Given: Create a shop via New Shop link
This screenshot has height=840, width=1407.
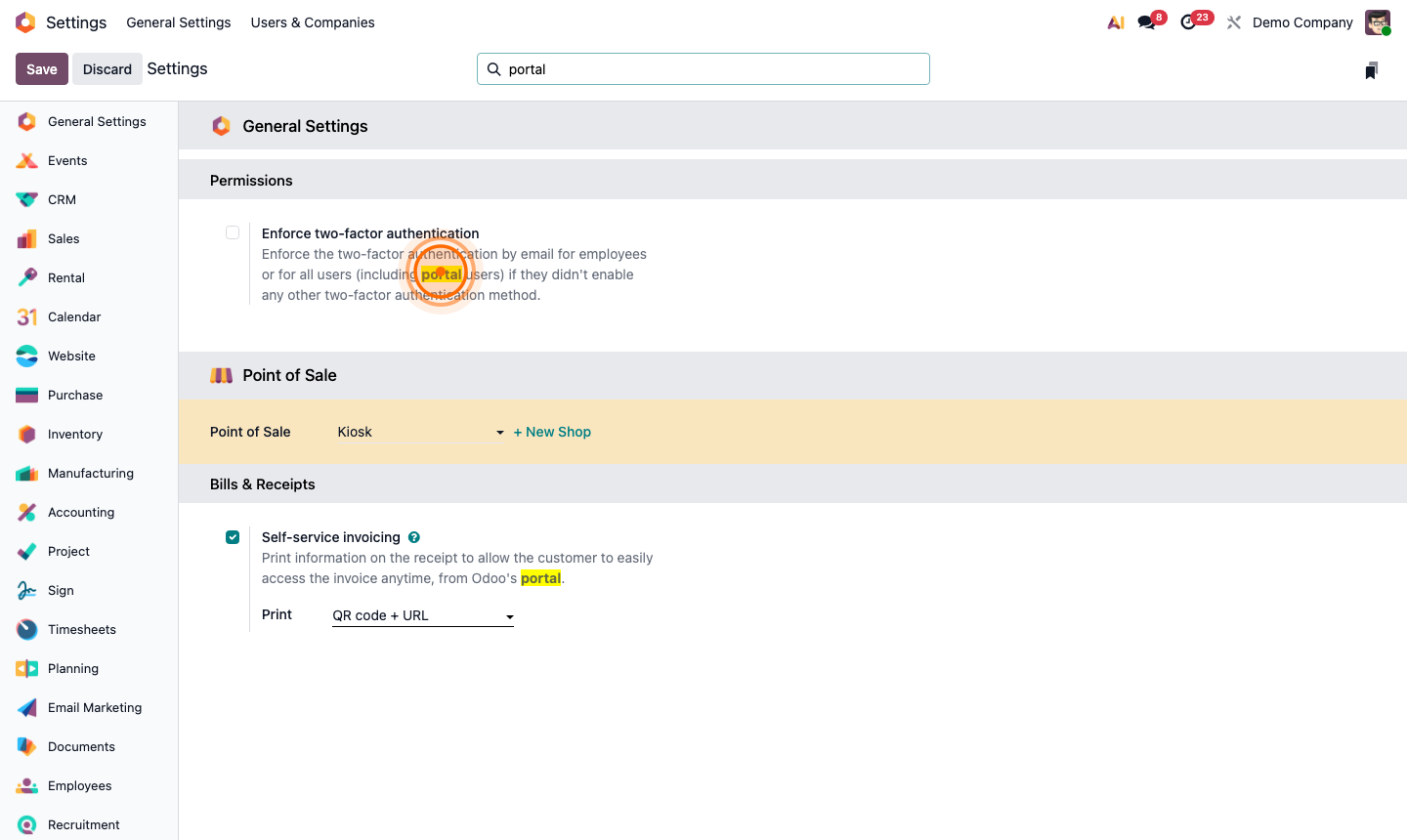Looking at the screenshot, I should click(552, 432).
